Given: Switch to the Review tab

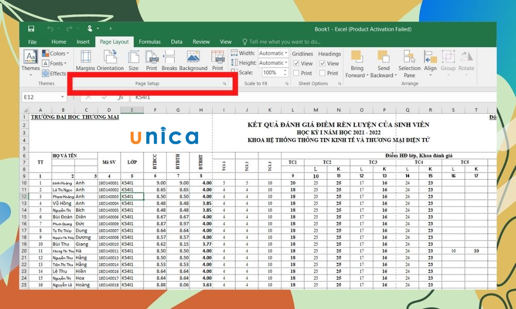Looking at the screenshot, I should pos(201,42).
